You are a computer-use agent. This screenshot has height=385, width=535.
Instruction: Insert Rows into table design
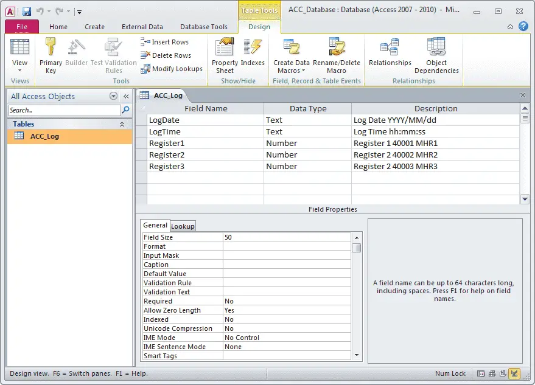coord(164,42)
